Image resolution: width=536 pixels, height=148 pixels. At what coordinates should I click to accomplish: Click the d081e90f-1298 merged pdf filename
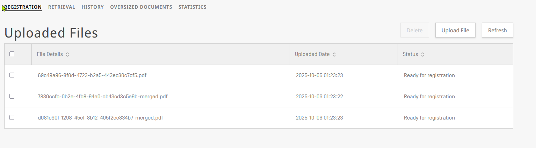tap(100, 118)
